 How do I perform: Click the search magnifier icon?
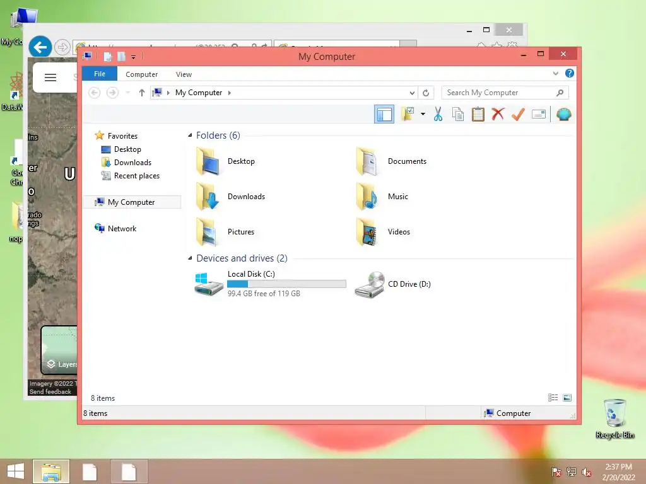[560, 93]
